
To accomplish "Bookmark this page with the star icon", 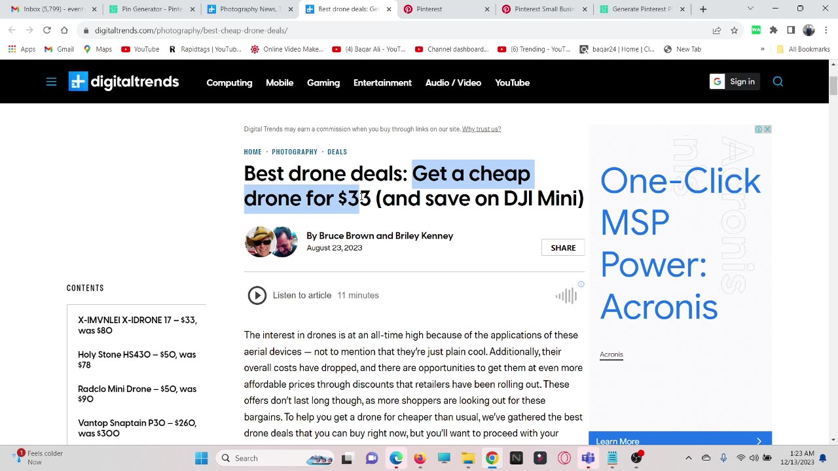I will (735, 30).
